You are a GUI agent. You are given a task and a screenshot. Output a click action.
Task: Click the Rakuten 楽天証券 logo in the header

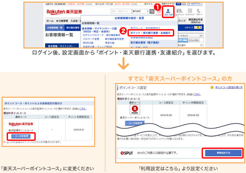pos(64,12)
